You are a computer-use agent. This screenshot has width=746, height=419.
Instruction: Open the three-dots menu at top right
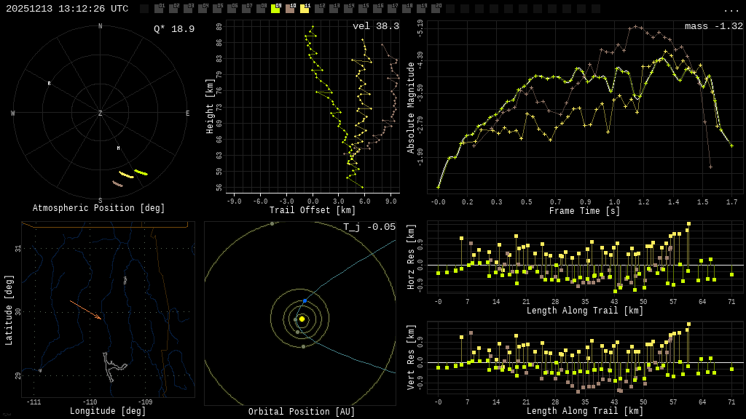(731, 9)
